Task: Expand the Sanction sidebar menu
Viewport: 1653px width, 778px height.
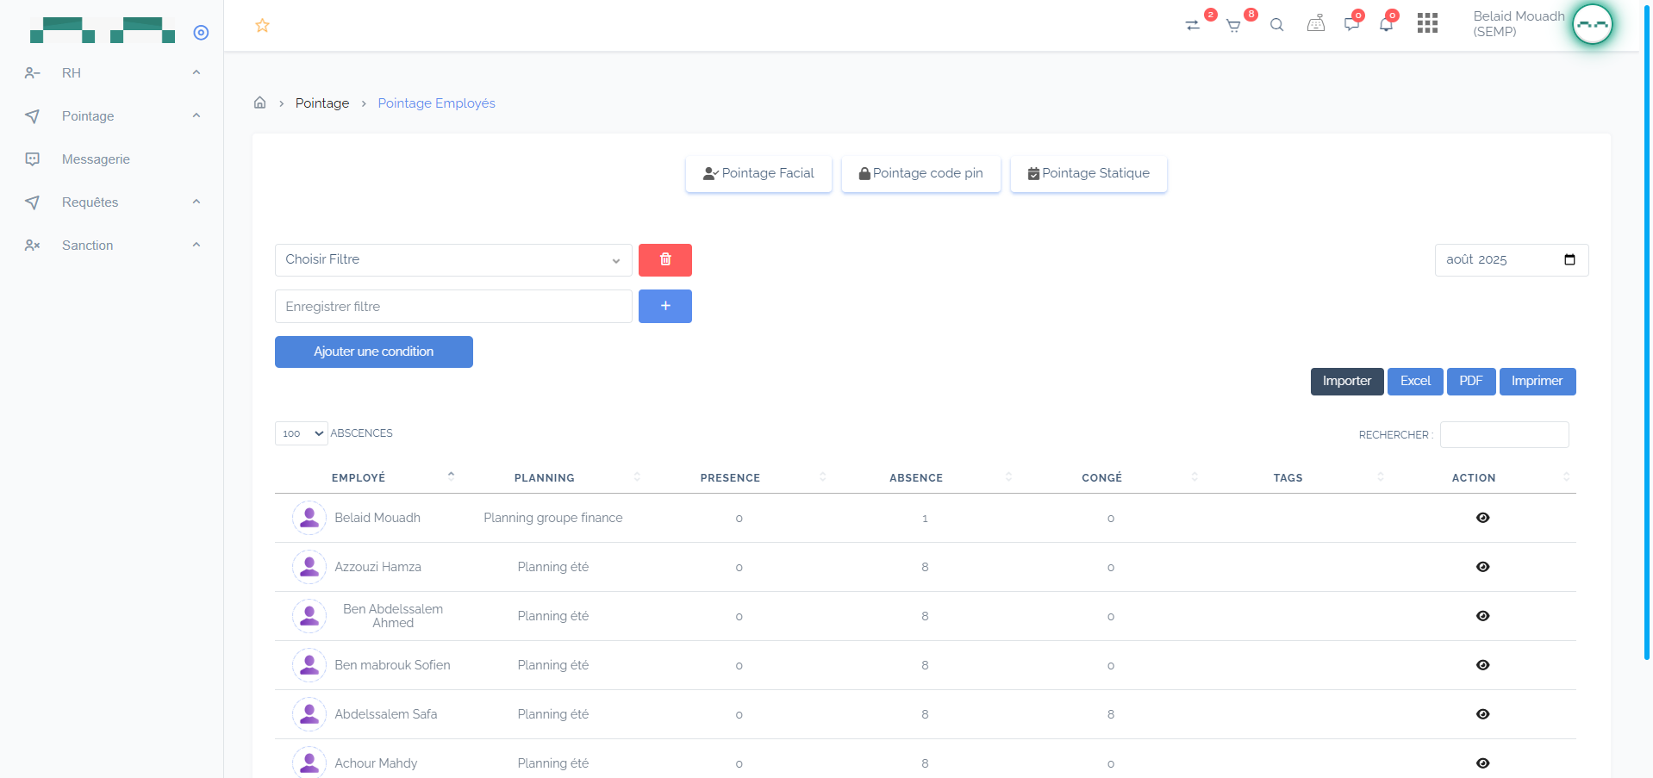Action: pos(112,246)
